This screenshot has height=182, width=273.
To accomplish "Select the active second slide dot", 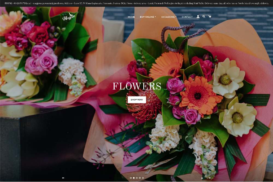I will [134, 178].
